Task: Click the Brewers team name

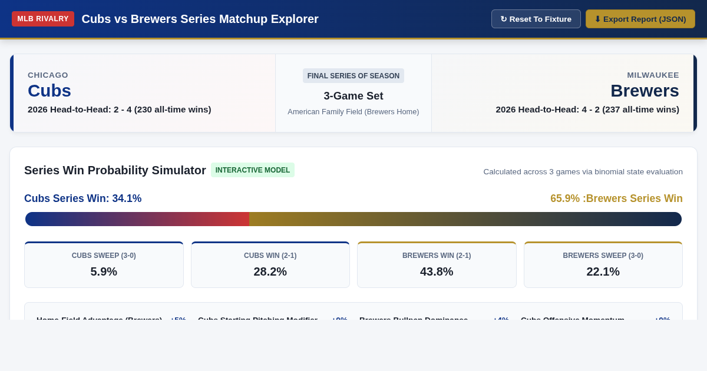Action: tap(645, 91)
